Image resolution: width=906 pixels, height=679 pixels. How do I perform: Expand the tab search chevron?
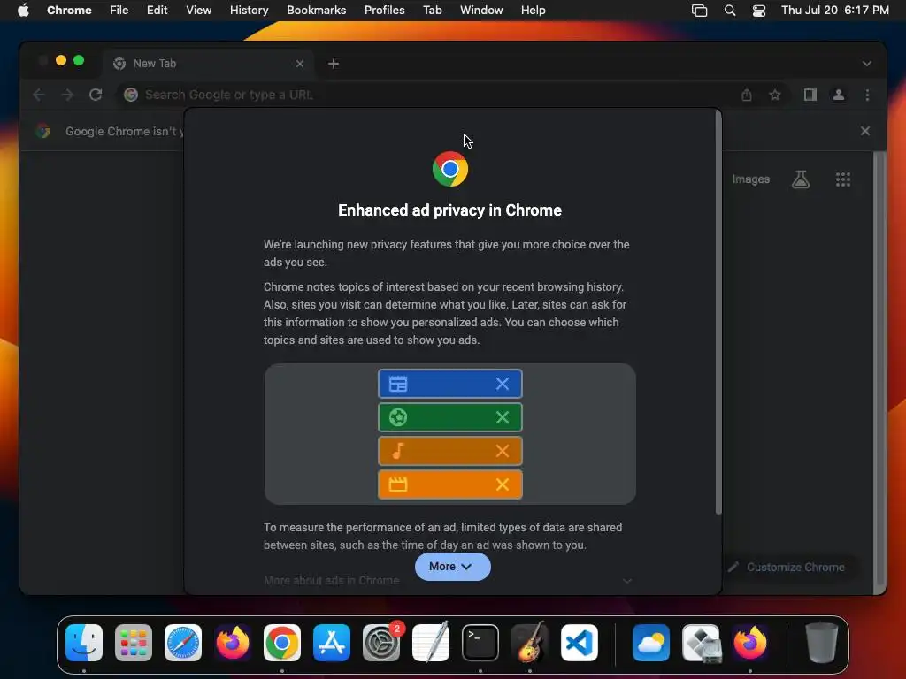(867, 64)
